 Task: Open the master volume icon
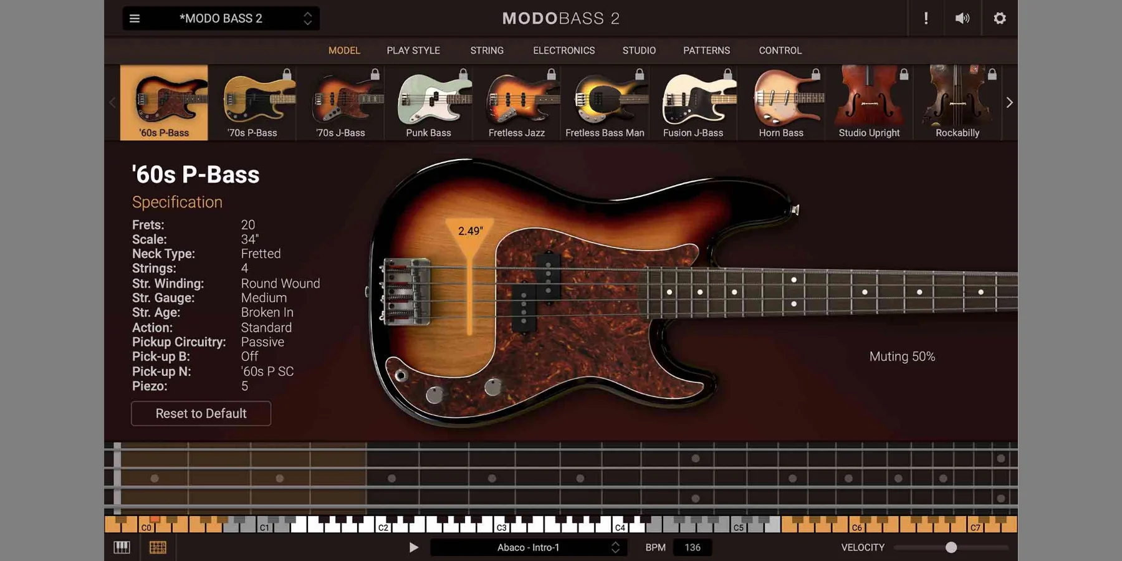click(962, 18)
